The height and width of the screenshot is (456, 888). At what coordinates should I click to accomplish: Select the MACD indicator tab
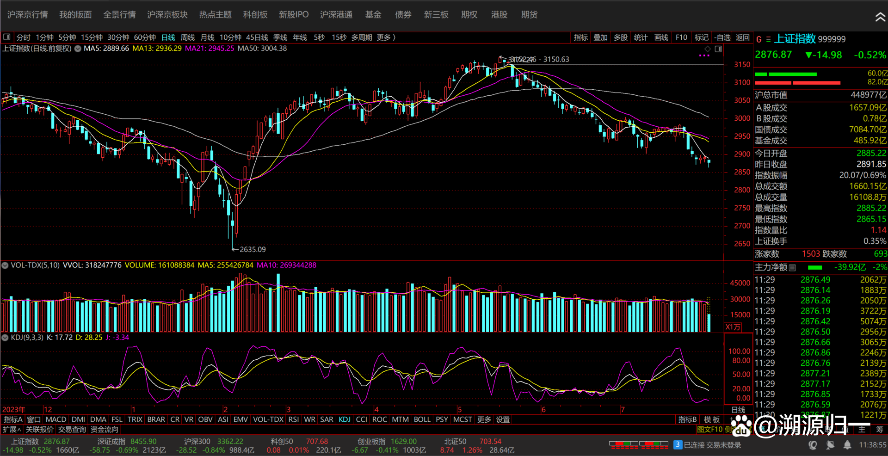[x=56, y=419]
